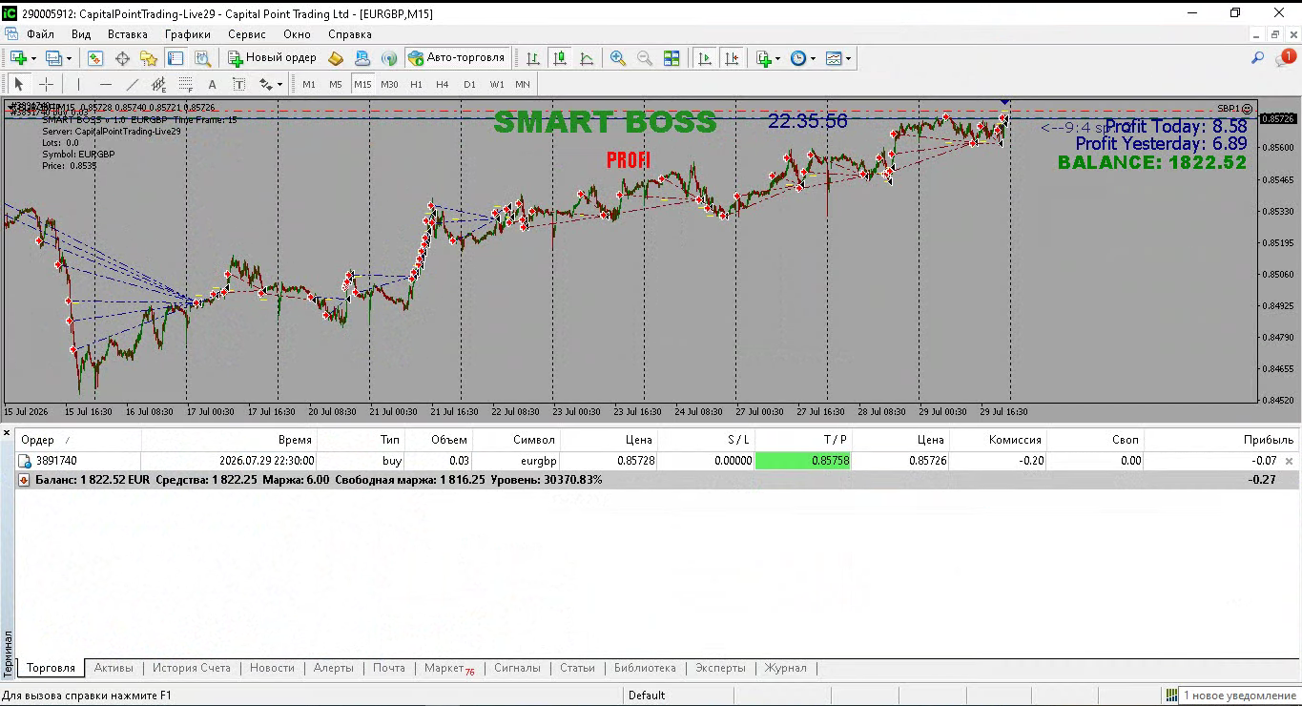Viewport: 1302px width, 706px height.
Task: Expand the profiles dropdown arrow
Action: click(x=69, y=58)
